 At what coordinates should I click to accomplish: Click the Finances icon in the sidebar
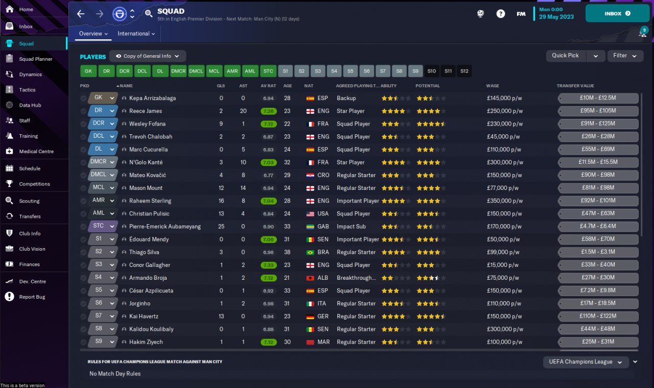[x=9, y=264]
